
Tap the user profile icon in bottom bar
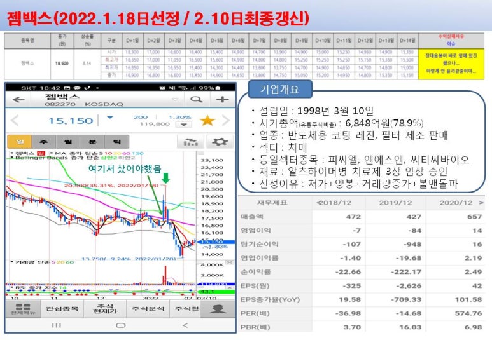click(x=218, y=309)
